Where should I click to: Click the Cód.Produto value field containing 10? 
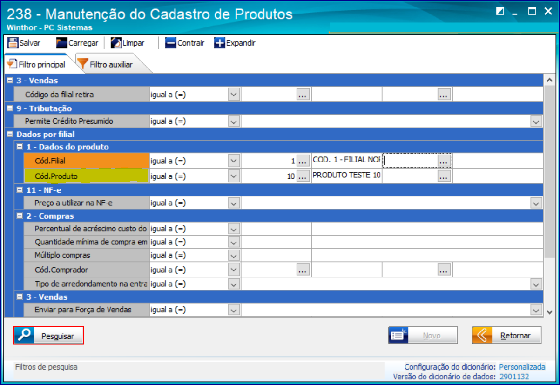coord(269,176)
